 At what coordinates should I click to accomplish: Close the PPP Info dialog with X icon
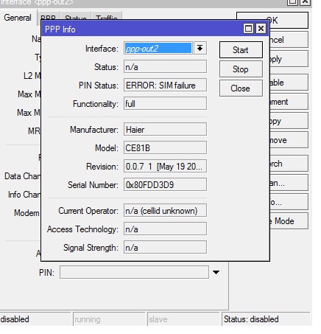coord(261,29)
